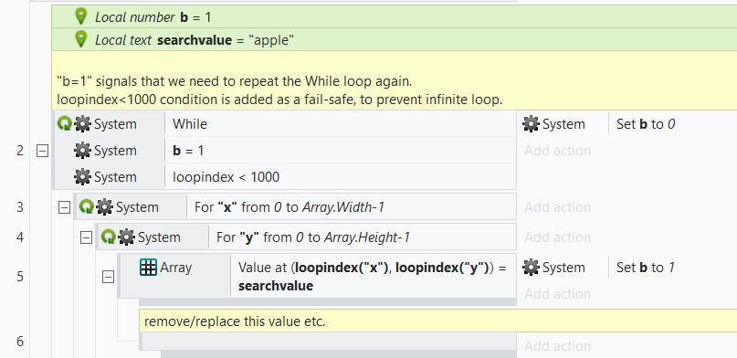Click the green loop icon on For "y" event

point(109,237)
